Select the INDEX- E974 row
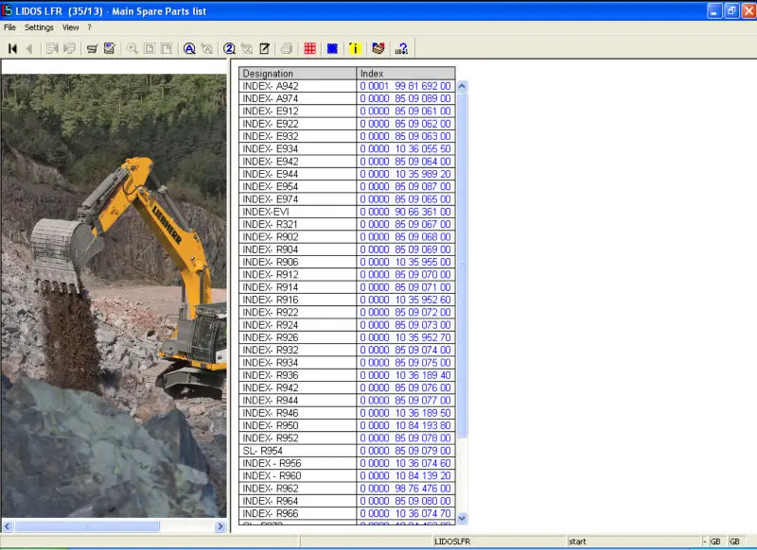 click(x=346, y=199)
